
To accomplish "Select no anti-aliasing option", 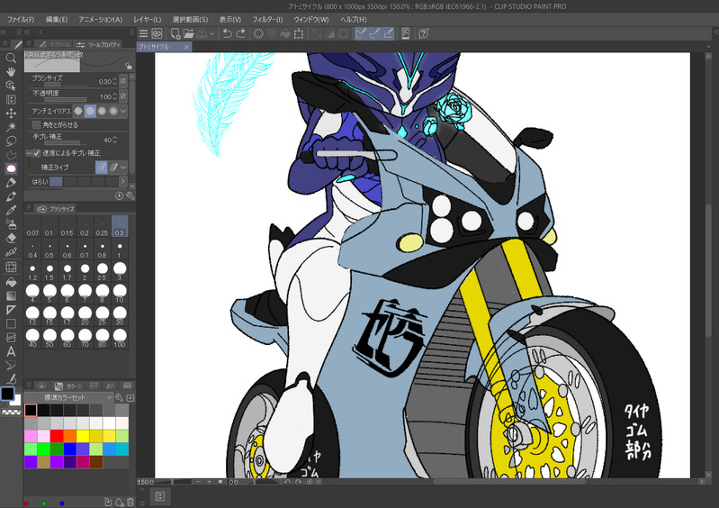I will [x=78, y=111].
